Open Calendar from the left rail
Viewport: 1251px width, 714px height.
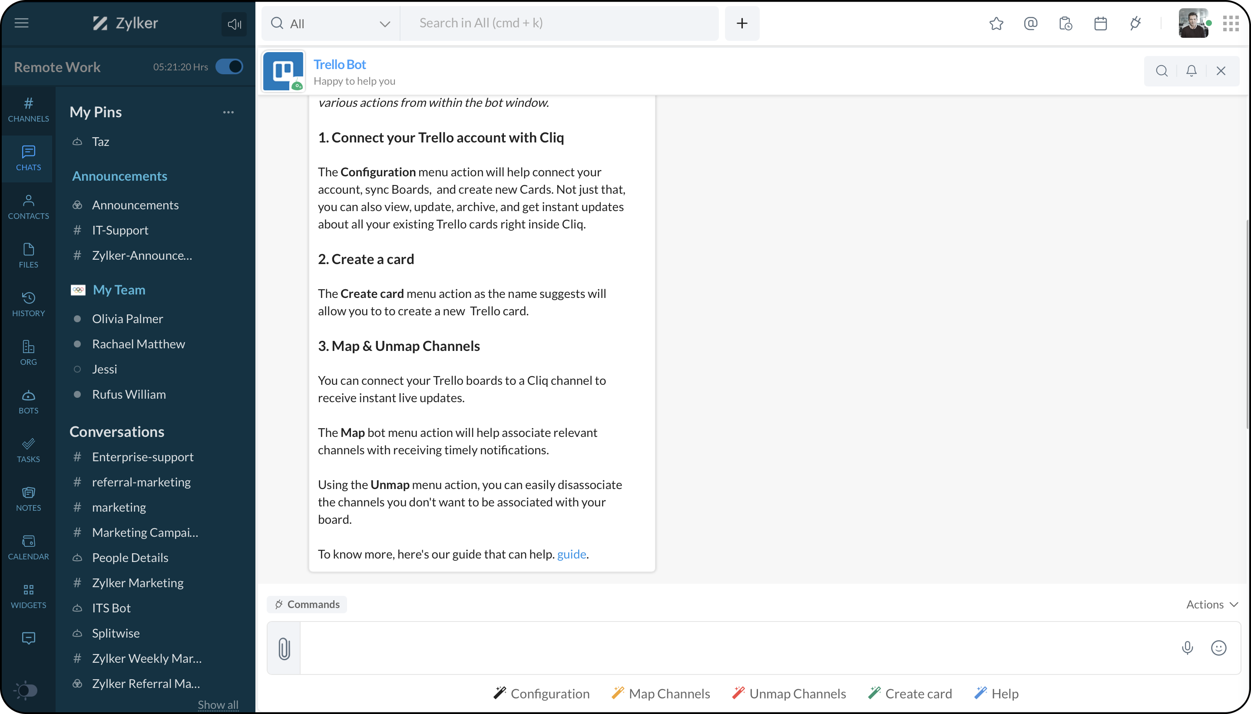28,547
